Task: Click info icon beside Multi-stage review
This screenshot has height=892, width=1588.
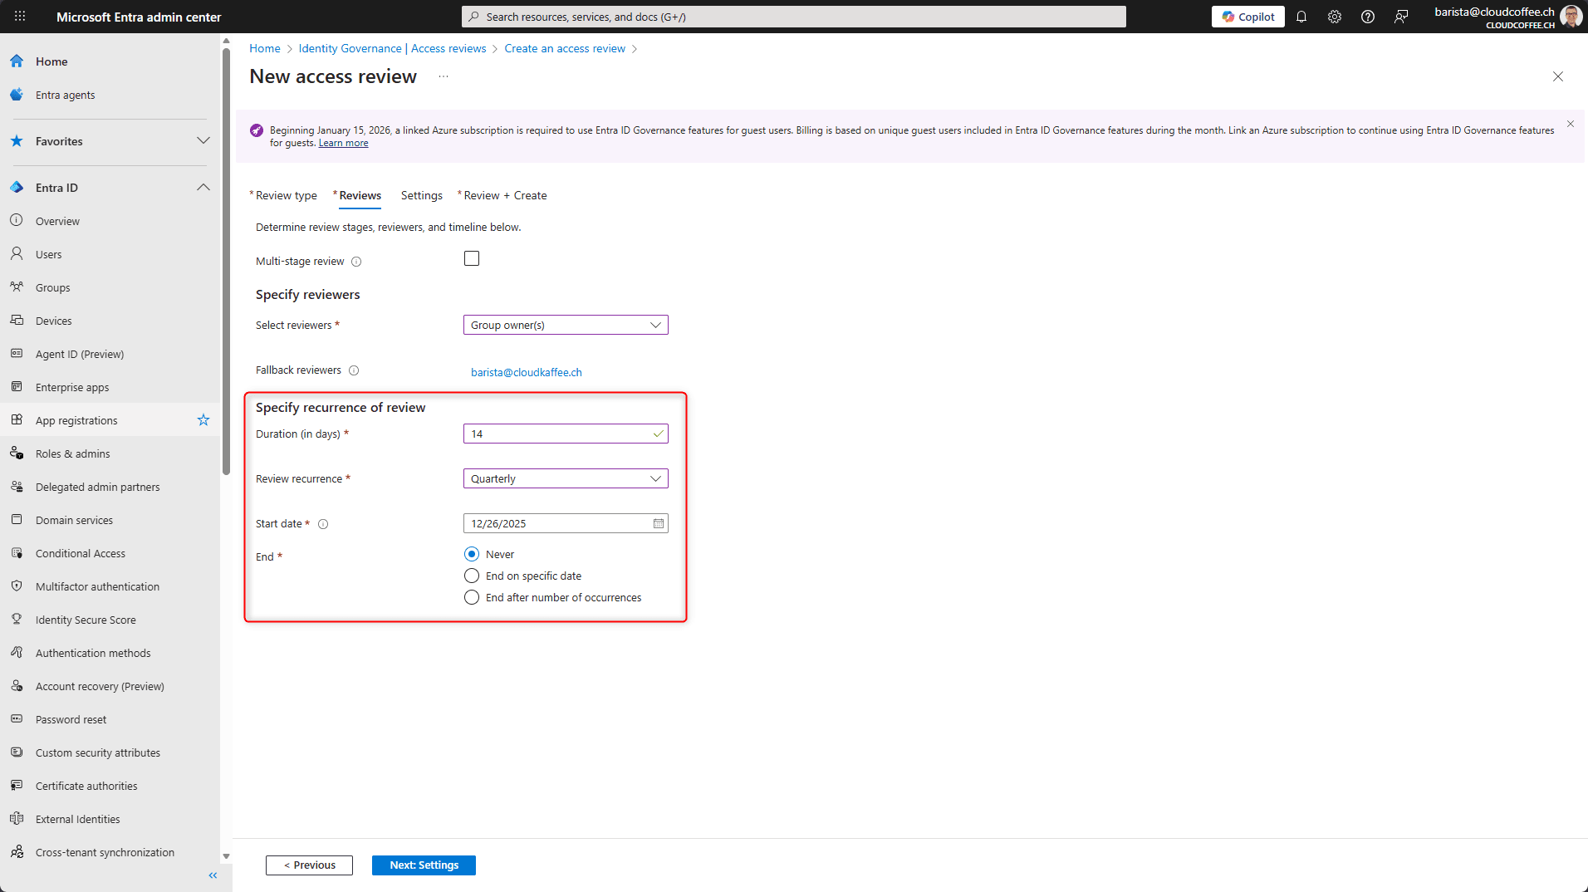Action: coord(356,262)
